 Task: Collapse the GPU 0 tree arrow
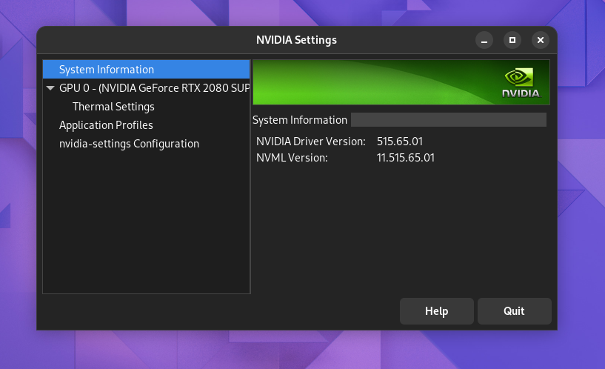[x=50, y=88]
